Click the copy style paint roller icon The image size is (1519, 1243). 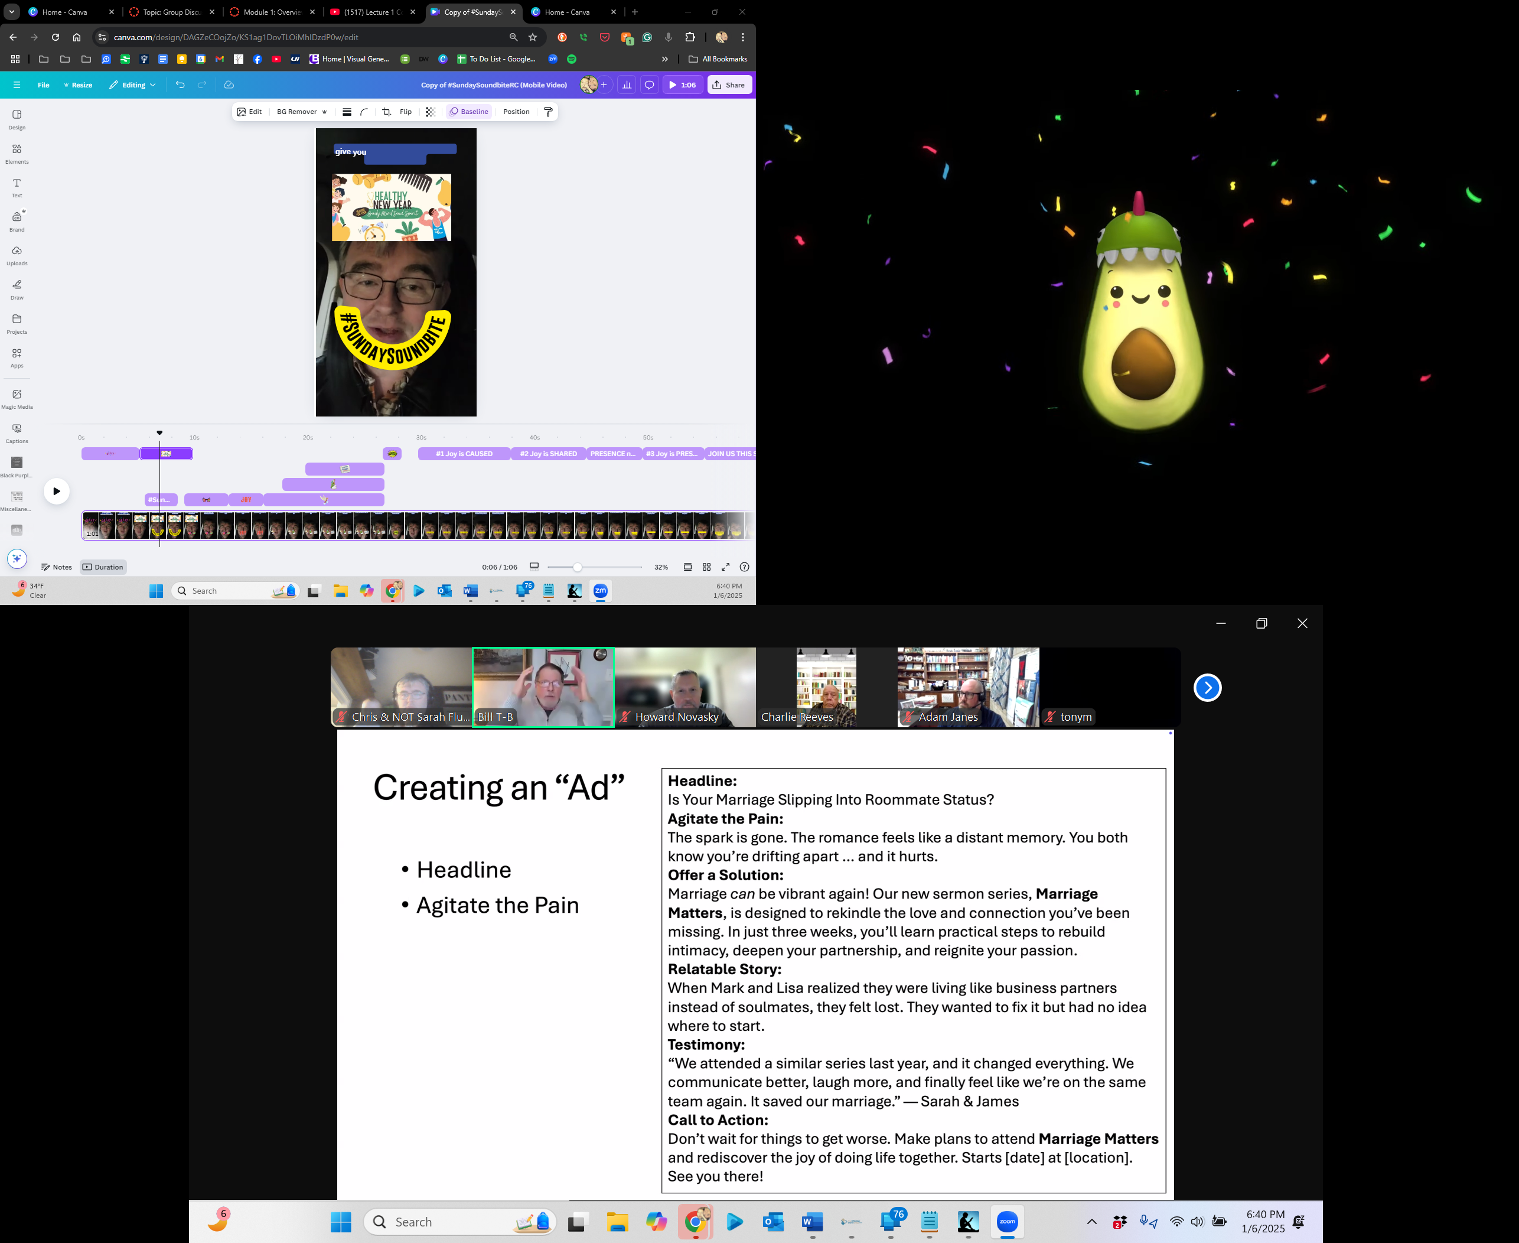click(548, 112)
